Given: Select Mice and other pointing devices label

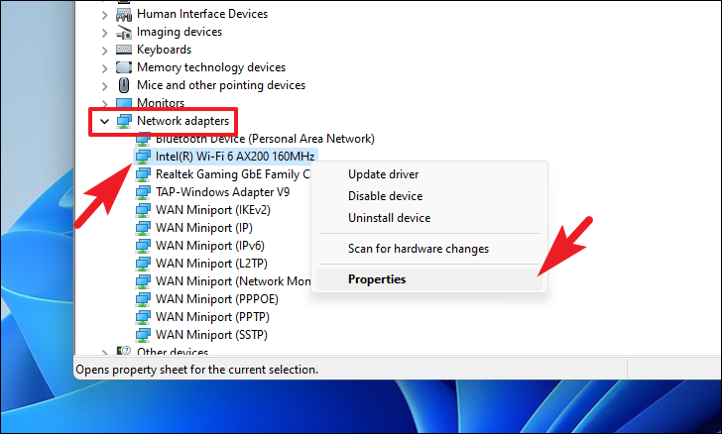Looking at the screenshot, I should (x=221, y=85).
